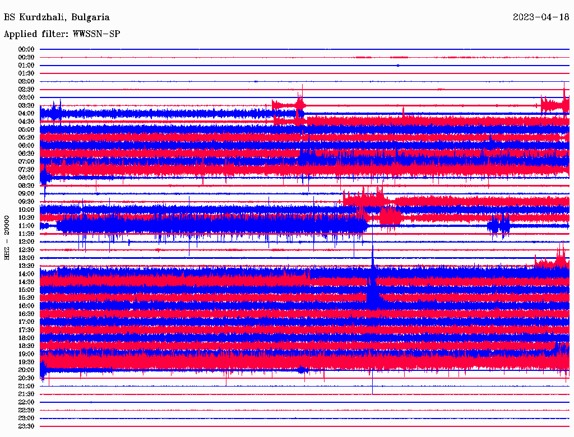This screenshot has width=574, height=437.
Task: Click the station title BS Kurdzhali, Bulgaria
Action: pyautogui.click(x=57, y=17)
